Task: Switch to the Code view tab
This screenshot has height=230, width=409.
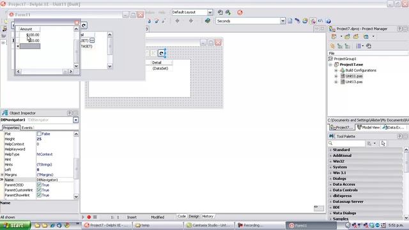Action: [181, 217]
